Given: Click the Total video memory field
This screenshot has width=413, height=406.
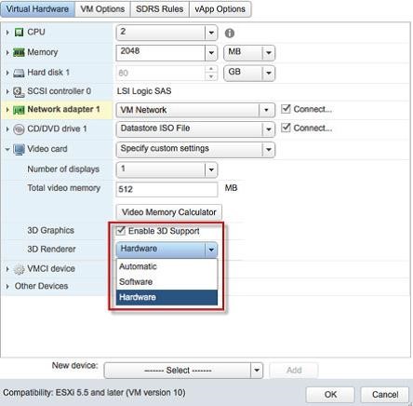Looking at the screenshot, I should pyautogui.click(x=167, y=189).
